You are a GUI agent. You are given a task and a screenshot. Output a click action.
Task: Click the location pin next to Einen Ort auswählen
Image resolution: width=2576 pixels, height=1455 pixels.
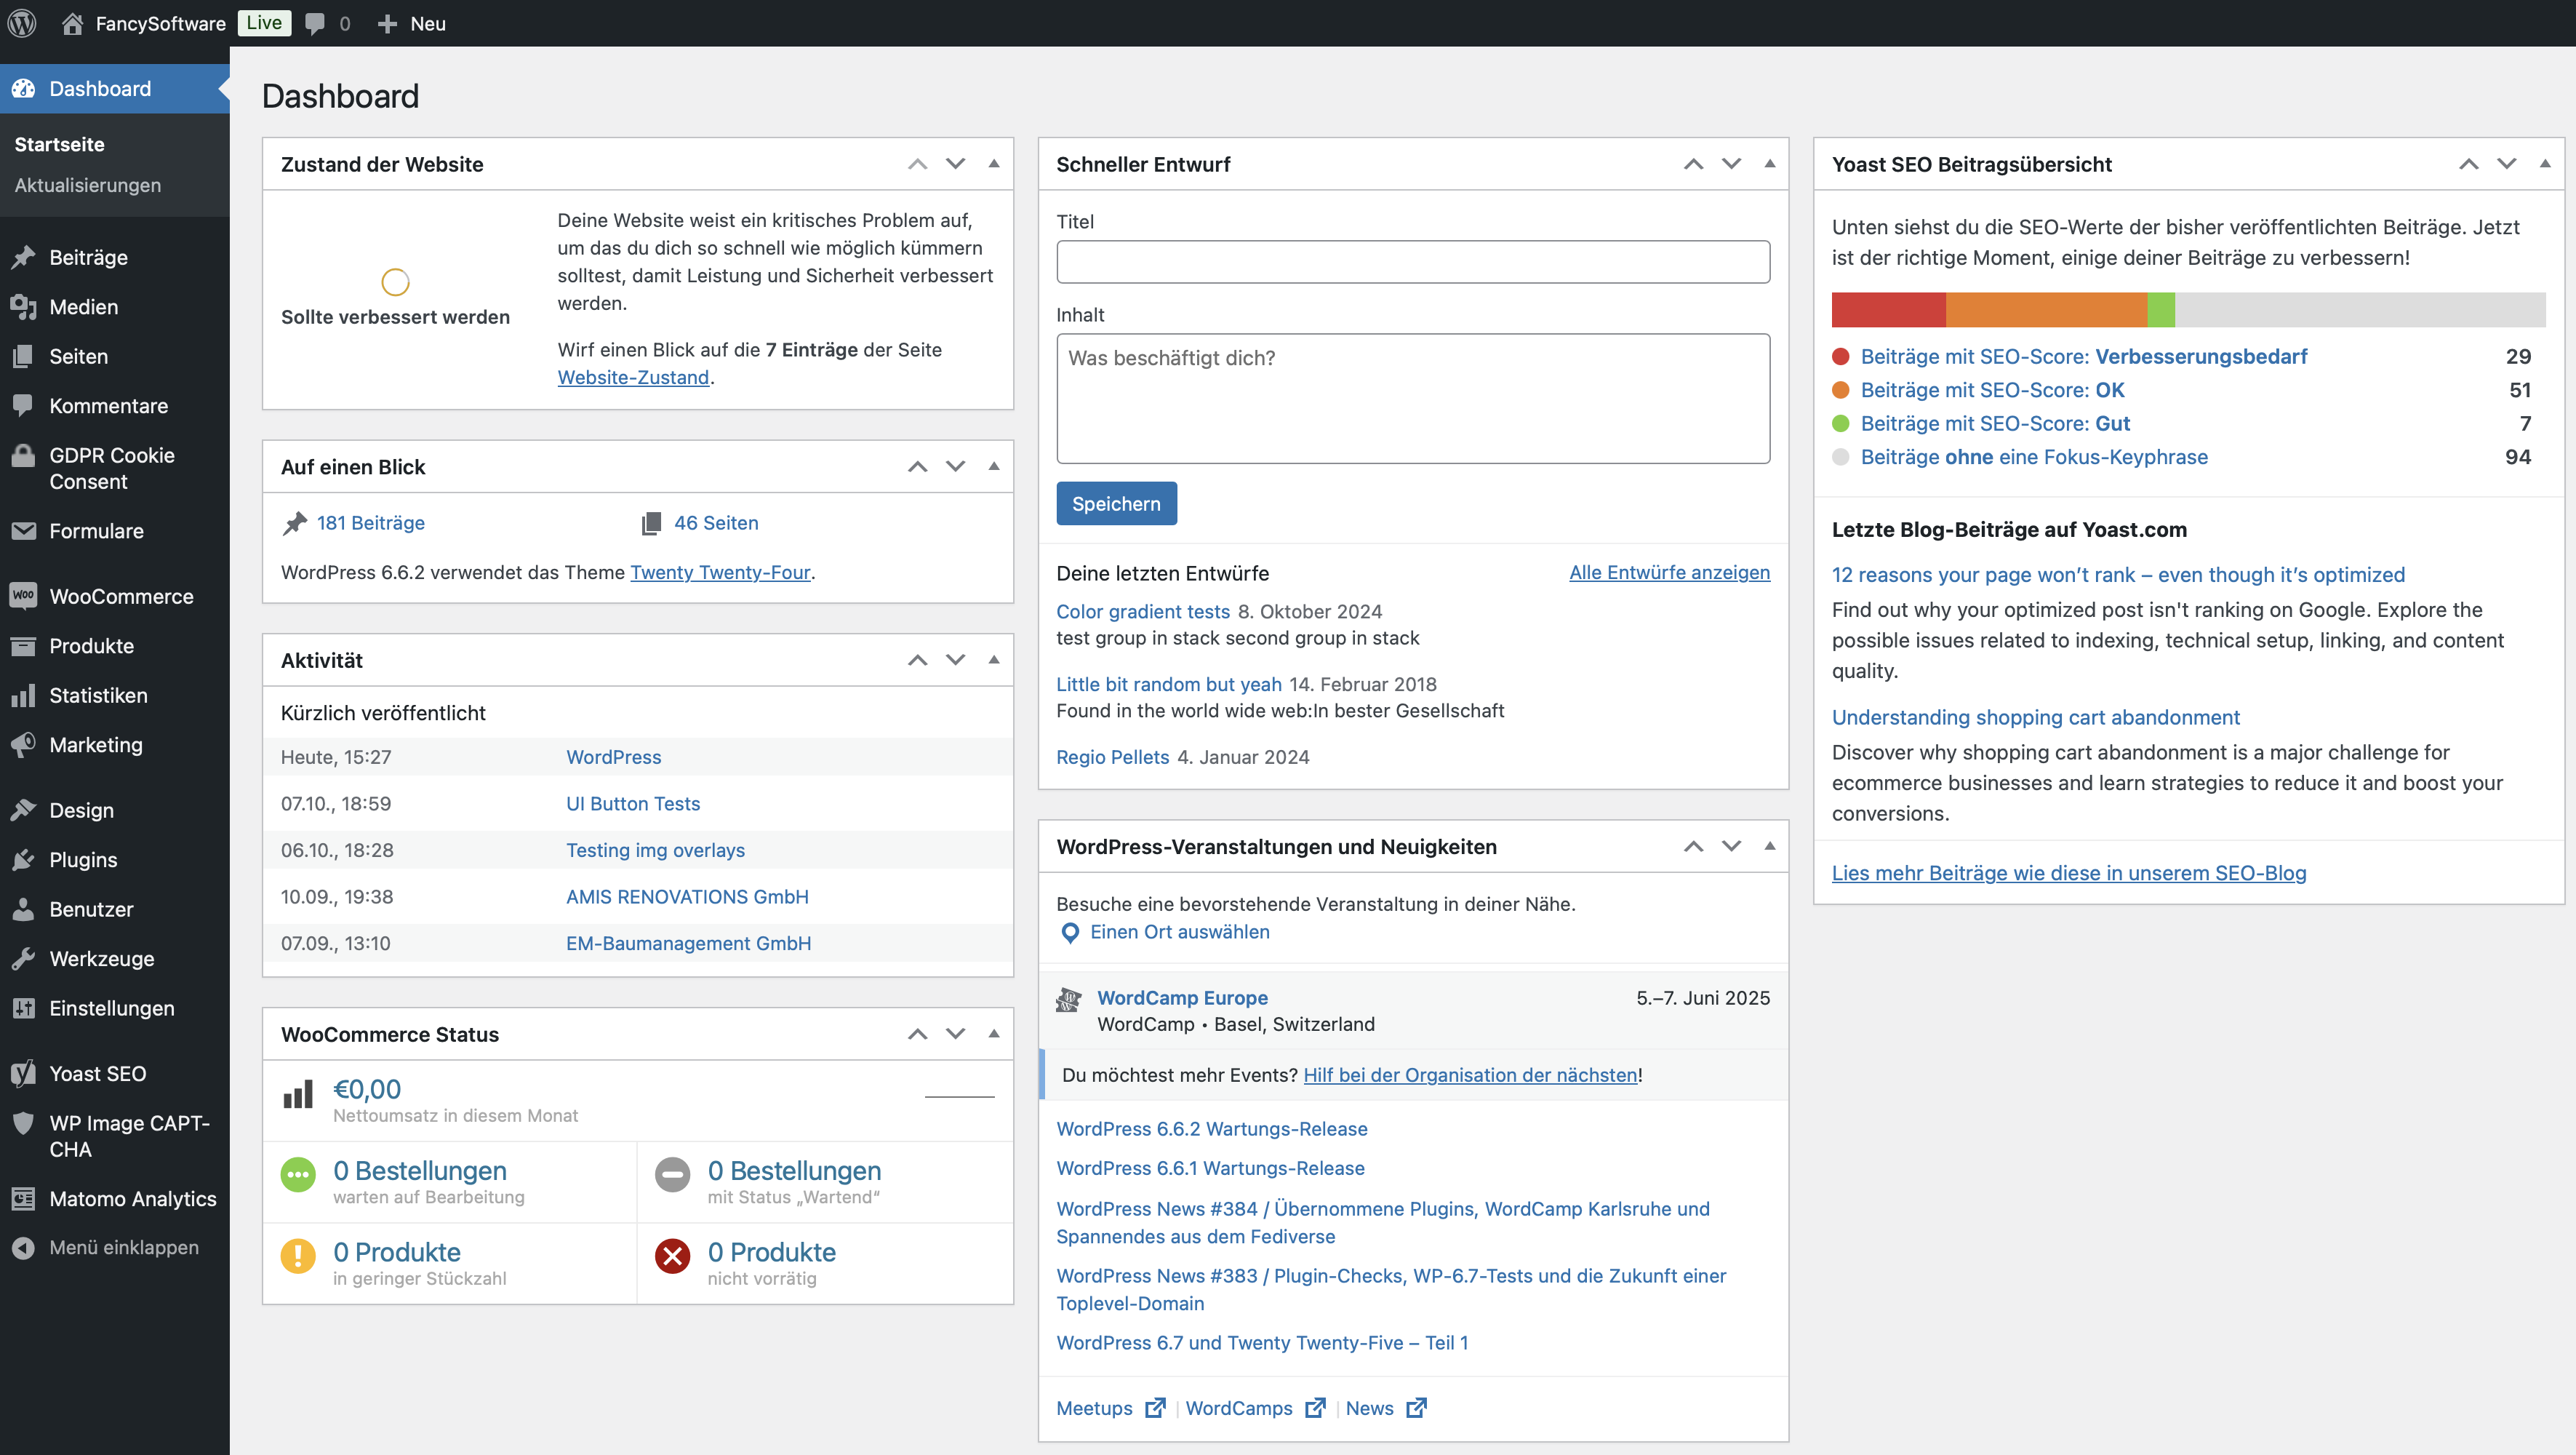click(1070, 932)
